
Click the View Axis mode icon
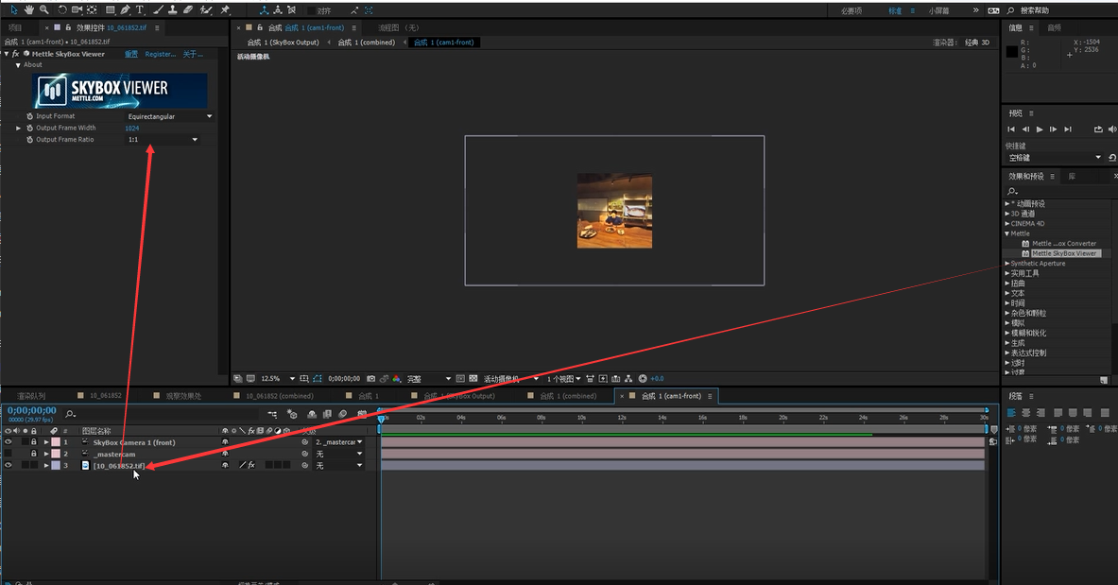pyautogui.click(x=291, y=10)
